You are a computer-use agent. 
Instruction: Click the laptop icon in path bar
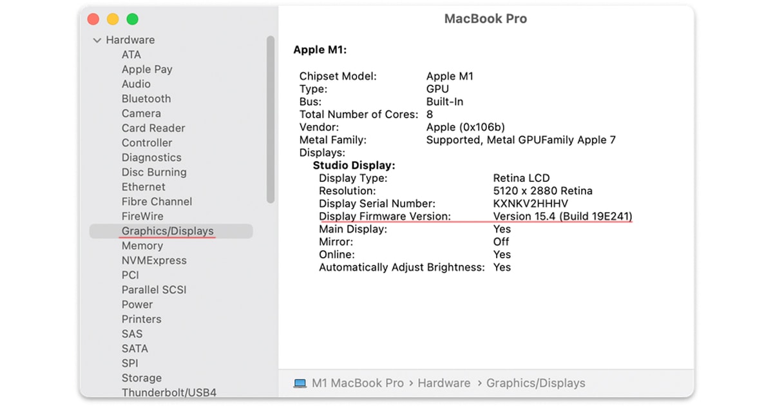[300, 383]
